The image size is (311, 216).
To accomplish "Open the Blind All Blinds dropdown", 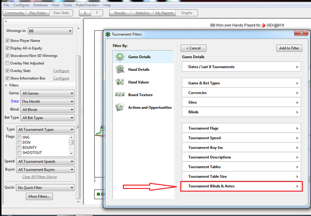I will point(48,110).
